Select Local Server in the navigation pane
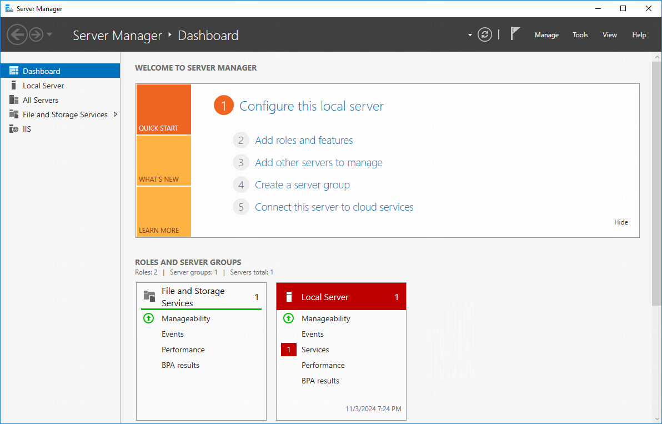Viewport: 662px width, 424px height. tap(61, 86)
